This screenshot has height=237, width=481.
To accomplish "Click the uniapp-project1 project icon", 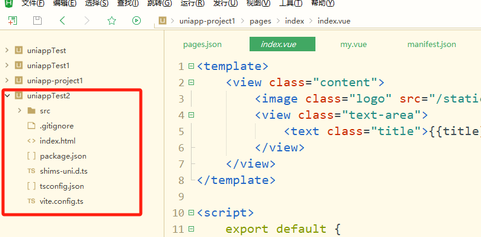I will tap(19, 81).
